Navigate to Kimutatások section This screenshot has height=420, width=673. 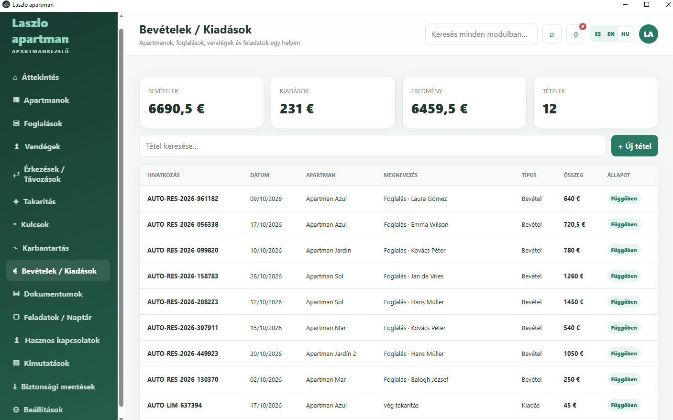coord(58,364)
